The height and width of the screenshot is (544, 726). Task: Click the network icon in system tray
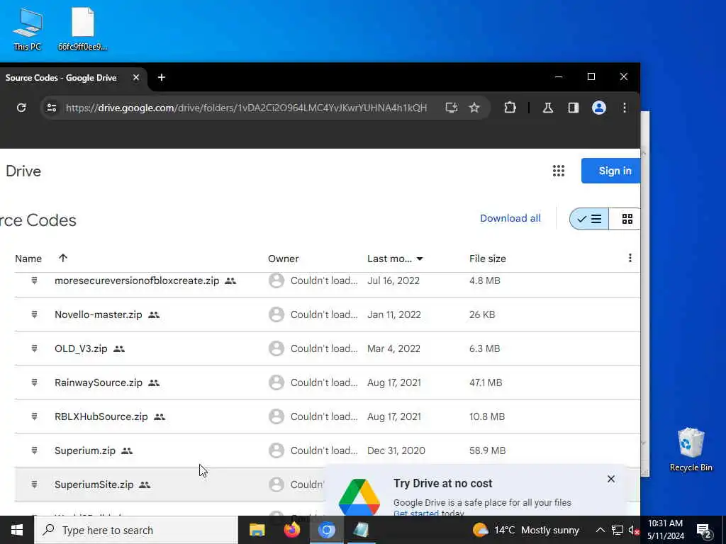(618, 530)
